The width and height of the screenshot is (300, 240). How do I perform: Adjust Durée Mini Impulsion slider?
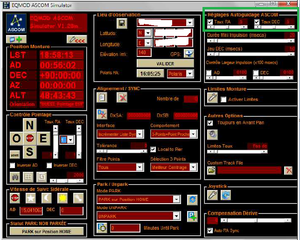pos(251,41)
